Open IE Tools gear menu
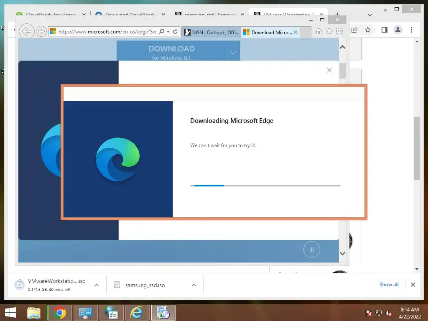This screenshot has width=428, height=321. (339, 31)
